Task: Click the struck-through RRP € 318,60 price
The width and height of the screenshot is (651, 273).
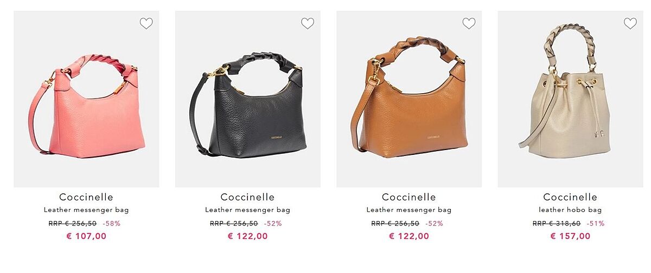Action: click(557, 223)
